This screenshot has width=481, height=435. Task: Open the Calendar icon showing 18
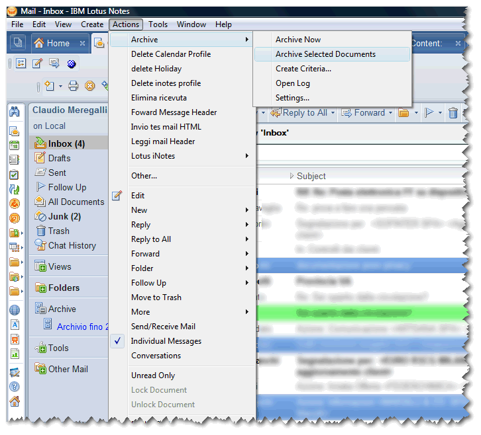click(14, 145)
